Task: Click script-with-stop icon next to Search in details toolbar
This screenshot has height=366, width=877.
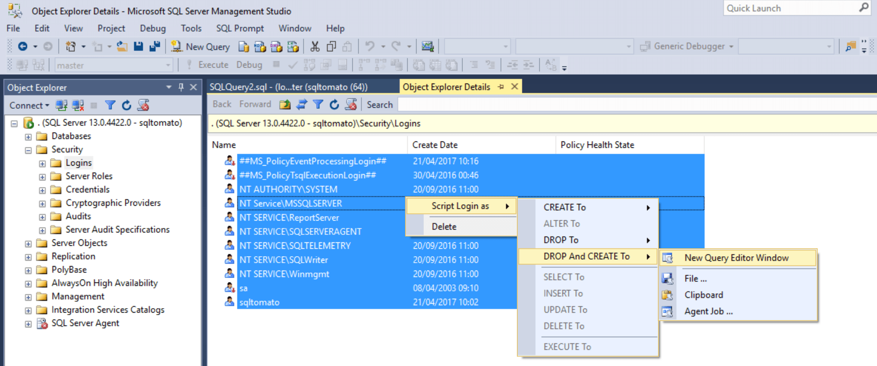Action: click(x=351, y=104)
